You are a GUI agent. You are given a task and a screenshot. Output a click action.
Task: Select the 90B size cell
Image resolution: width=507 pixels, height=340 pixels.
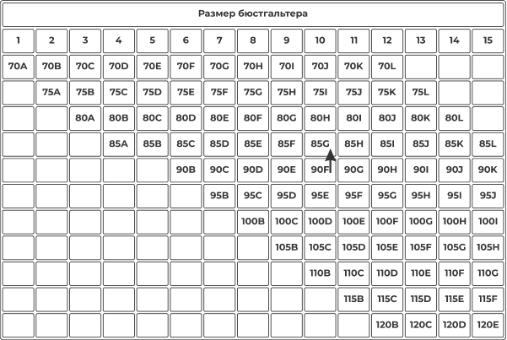[x=186, y=170]
